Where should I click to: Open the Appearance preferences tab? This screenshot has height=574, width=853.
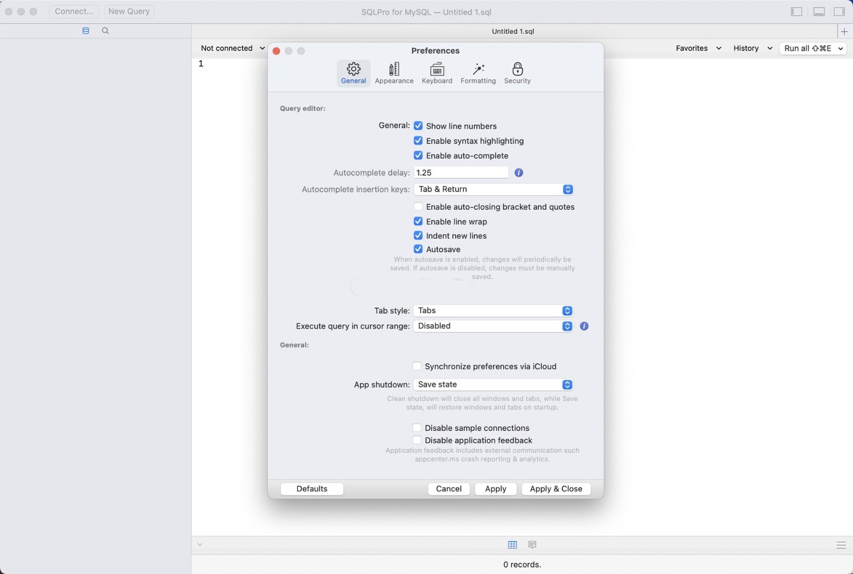tap(394, 73)
